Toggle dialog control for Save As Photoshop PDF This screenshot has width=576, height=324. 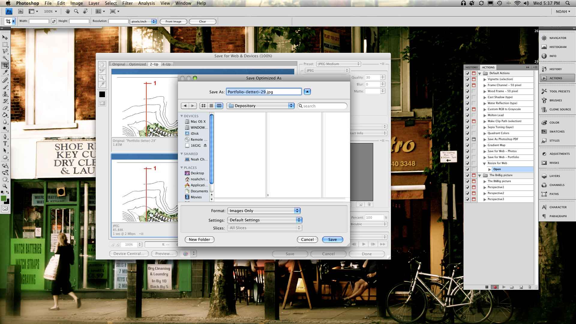(x=474, y=139)
